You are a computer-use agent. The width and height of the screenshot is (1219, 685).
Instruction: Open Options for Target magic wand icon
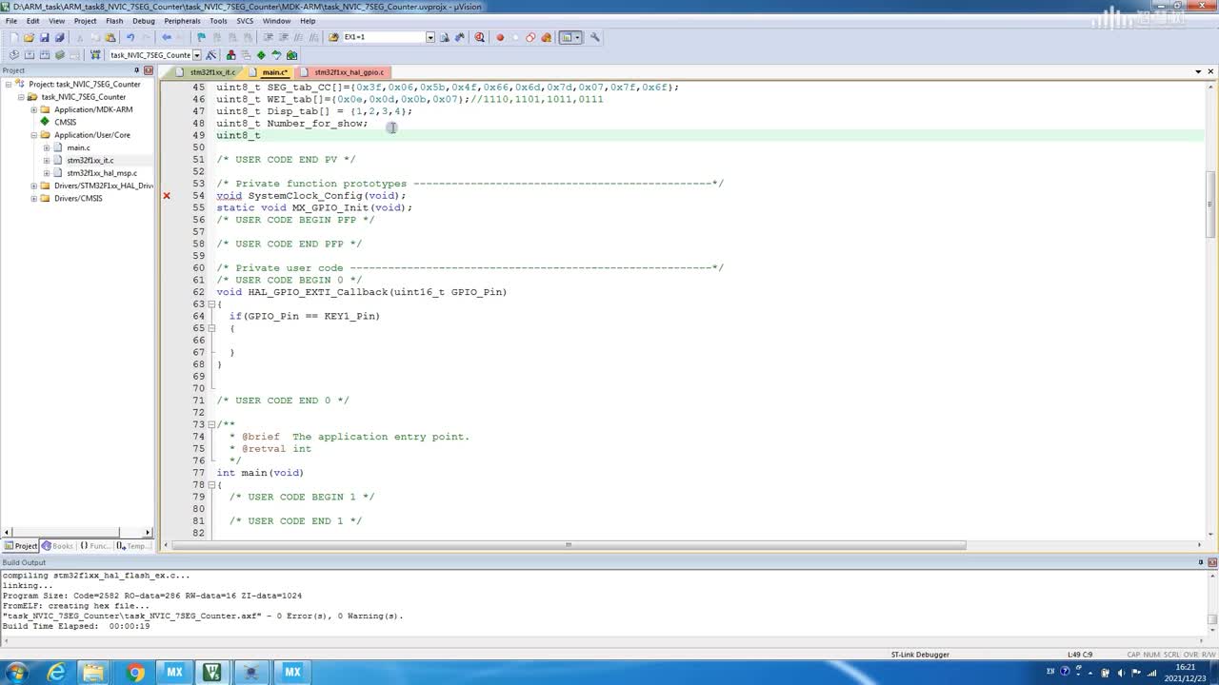211,55
